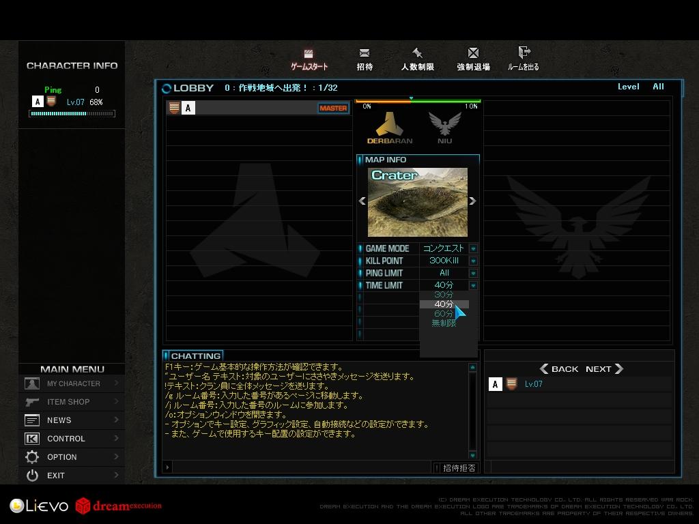The width and height of the screenshot is (699, 524).
Task: Show previous map with left arrow
Action: 362,201
